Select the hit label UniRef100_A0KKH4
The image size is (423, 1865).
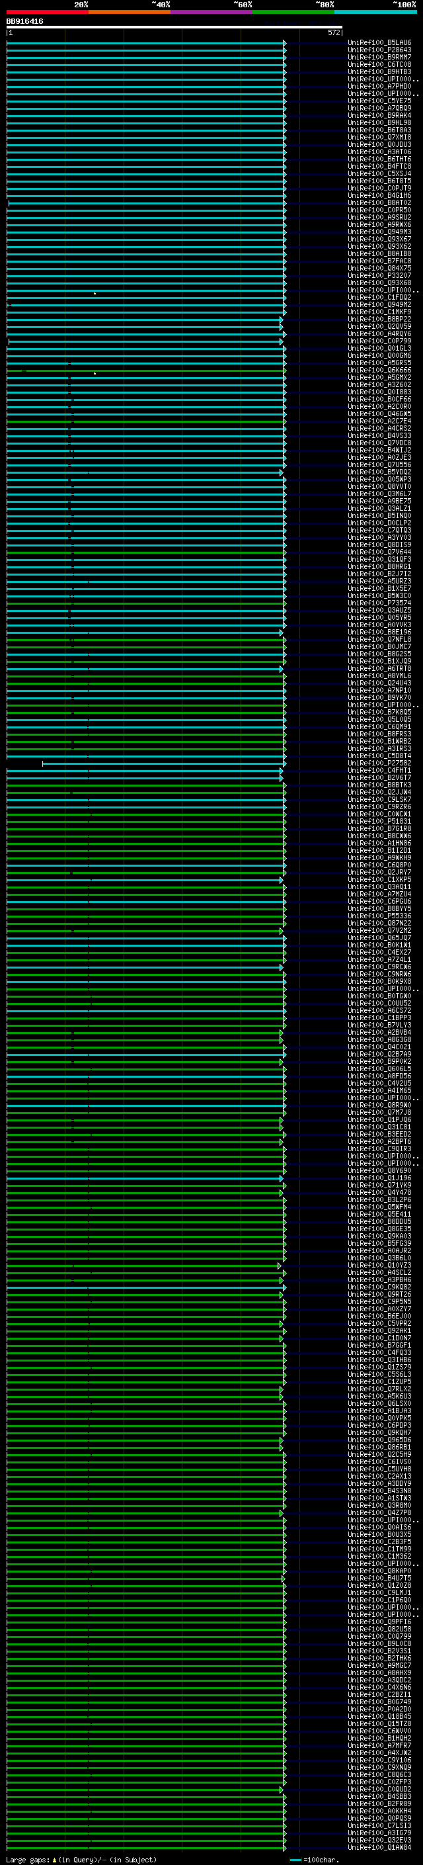(379, 1811)
